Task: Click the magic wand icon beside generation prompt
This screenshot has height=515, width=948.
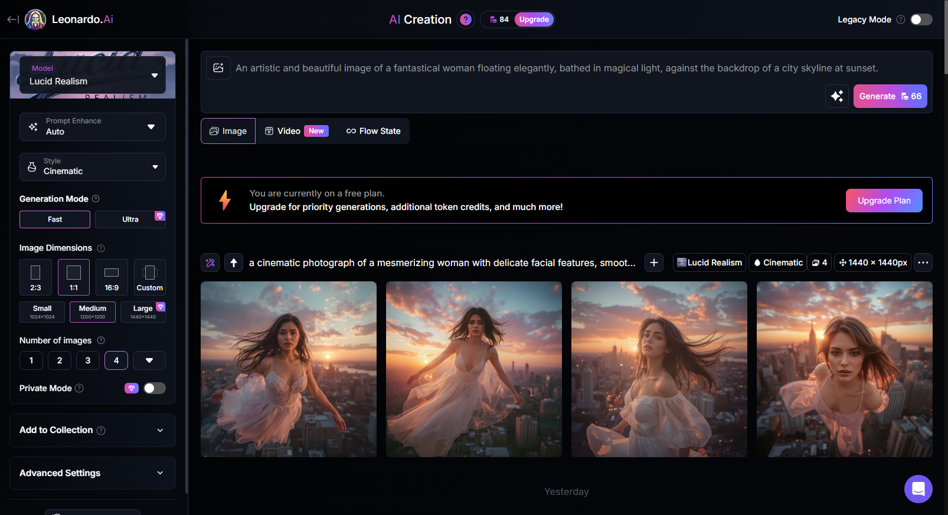Action: (210, 263)
